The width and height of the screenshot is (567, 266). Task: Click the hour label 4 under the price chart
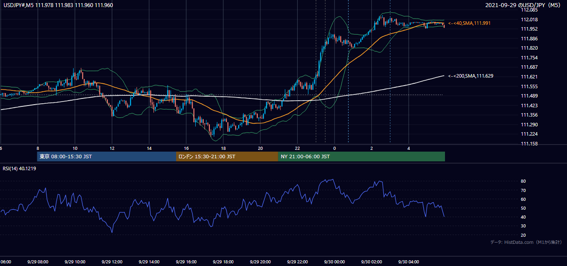pos(409,149)
